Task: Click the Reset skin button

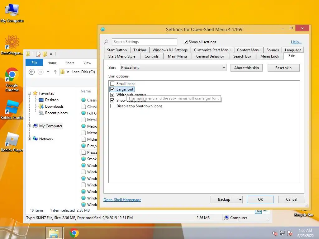Action: pos(283,68)
